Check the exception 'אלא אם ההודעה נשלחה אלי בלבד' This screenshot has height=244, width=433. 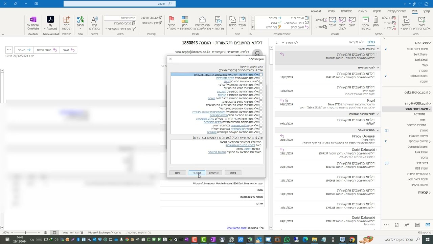(x=261, y=85)
